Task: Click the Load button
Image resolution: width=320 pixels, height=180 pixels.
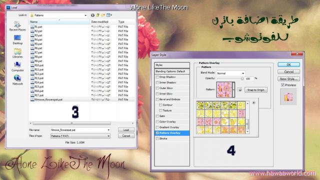Action: tap(126, 130)
